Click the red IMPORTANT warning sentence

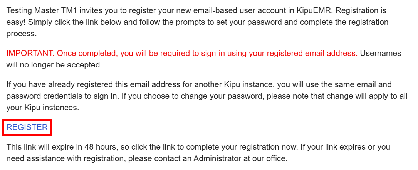pyautogui.click(x=182, y=53)
